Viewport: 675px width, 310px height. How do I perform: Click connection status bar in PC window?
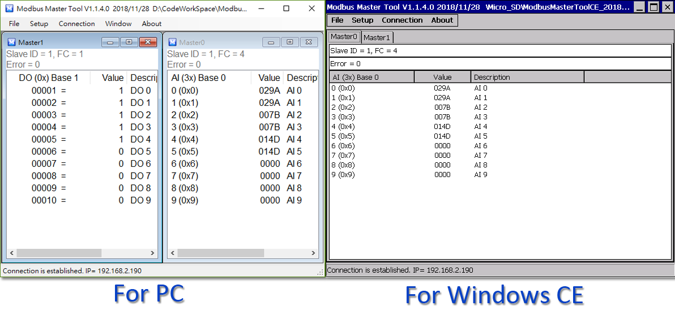(161, 271)
